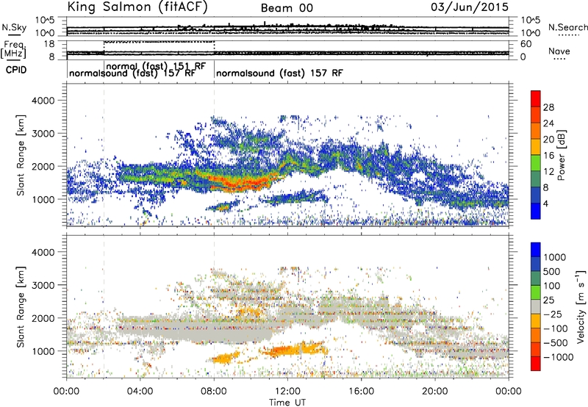The height and width of the screenshot is (407, 588).
Task: Click the "-1000" tick on velocity colorbar
Action: [558, 357]
